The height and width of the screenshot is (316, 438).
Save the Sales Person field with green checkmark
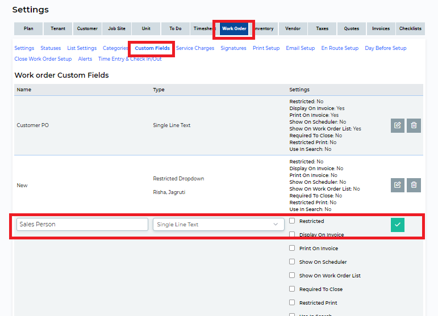pyautogui.click(x=398, y=225)
